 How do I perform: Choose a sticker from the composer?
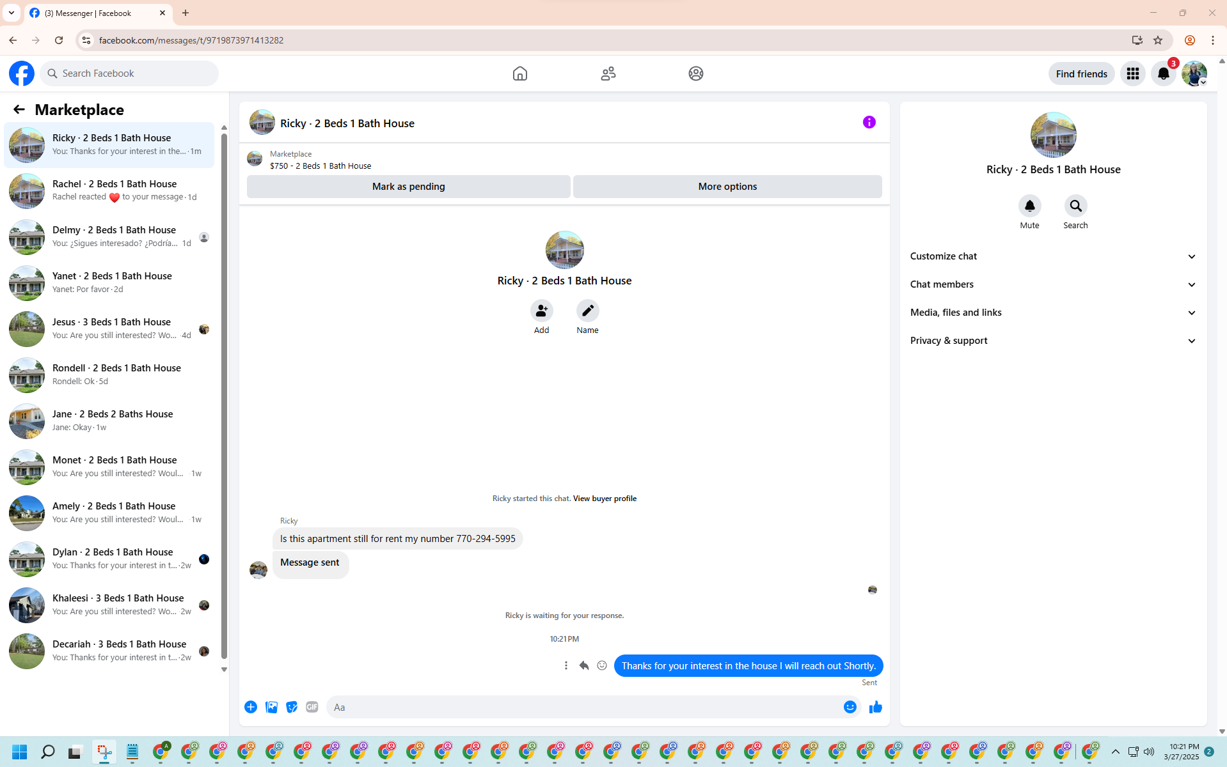click(x=292, y=707)
